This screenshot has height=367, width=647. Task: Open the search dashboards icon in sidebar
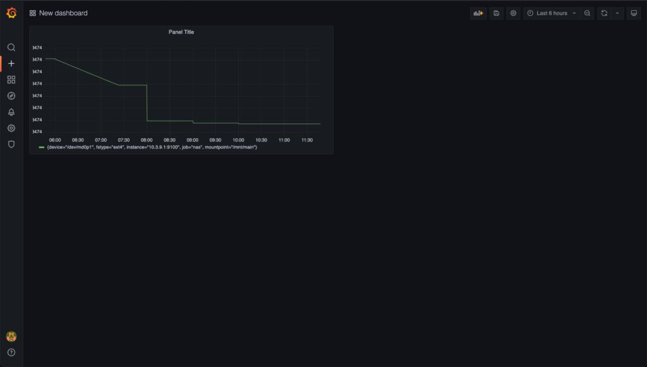[x=11, y=47]
